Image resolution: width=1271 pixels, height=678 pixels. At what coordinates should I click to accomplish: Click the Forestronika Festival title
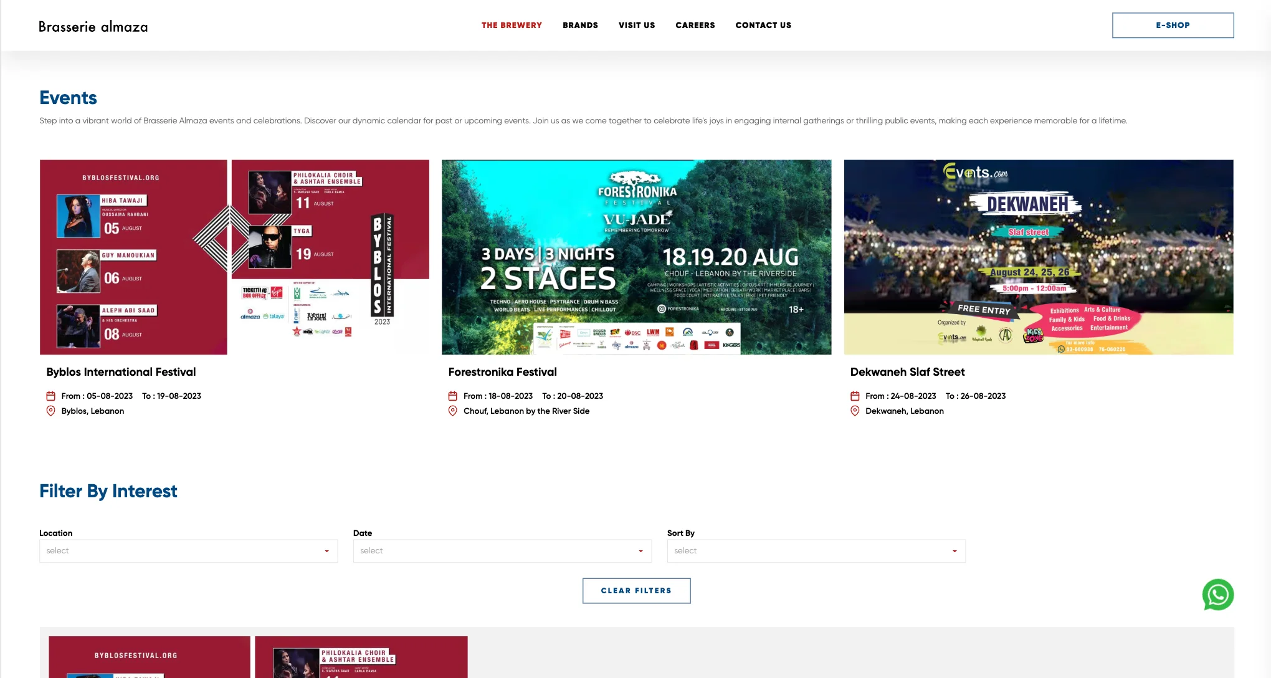click(502, 372)
